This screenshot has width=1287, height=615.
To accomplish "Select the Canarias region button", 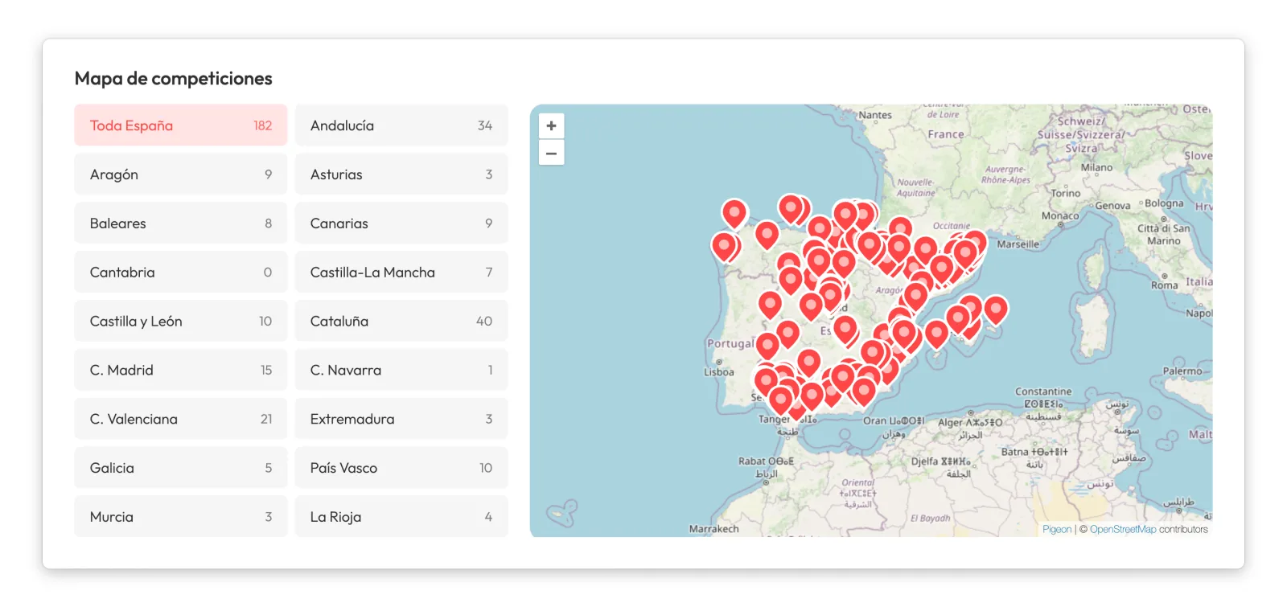I will click(x=401, y=223).
